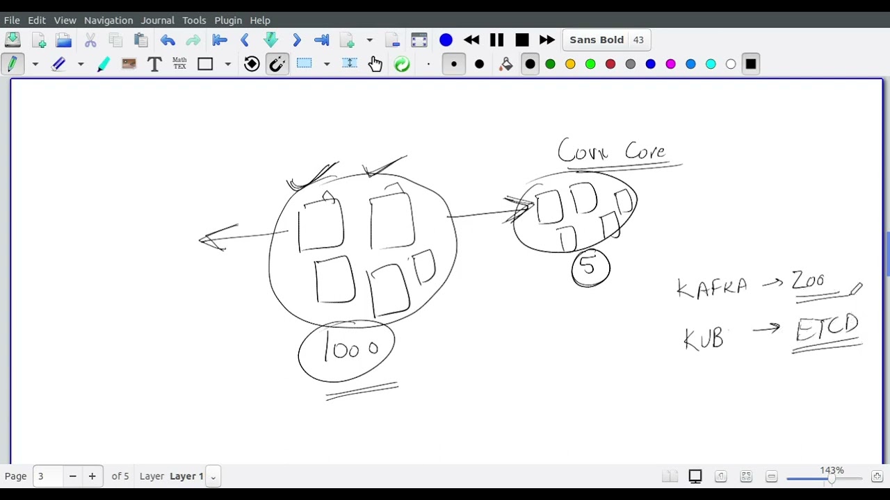Adjust the zoom slider at 143%
Screen dimensions: 890x500
pos(824,478)
